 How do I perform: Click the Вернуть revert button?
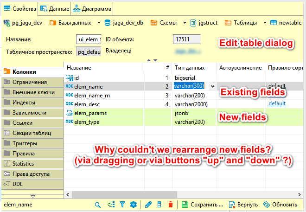(x=243, y=205)
